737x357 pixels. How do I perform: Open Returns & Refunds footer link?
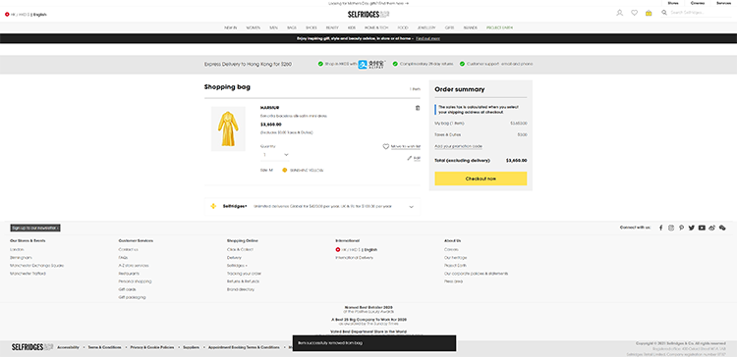coord(243,281)
